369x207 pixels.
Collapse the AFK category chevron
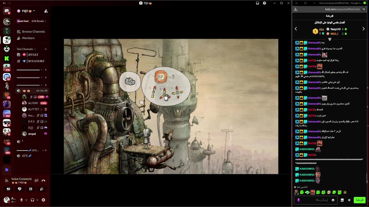coord(43,150)
